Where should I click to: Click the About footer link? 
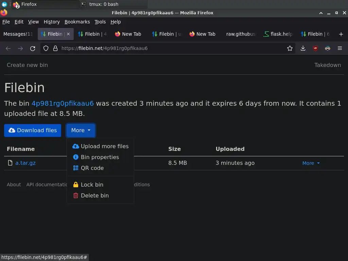tap(14, 185)
